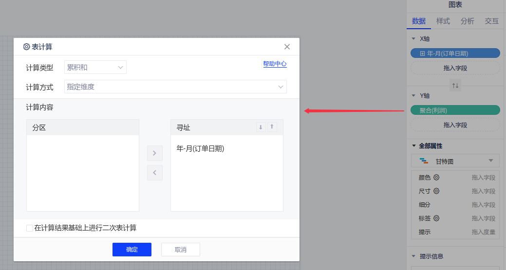506x270 pixels.
Task: Switch to the 样式 tab
Action: pos(443,21)
